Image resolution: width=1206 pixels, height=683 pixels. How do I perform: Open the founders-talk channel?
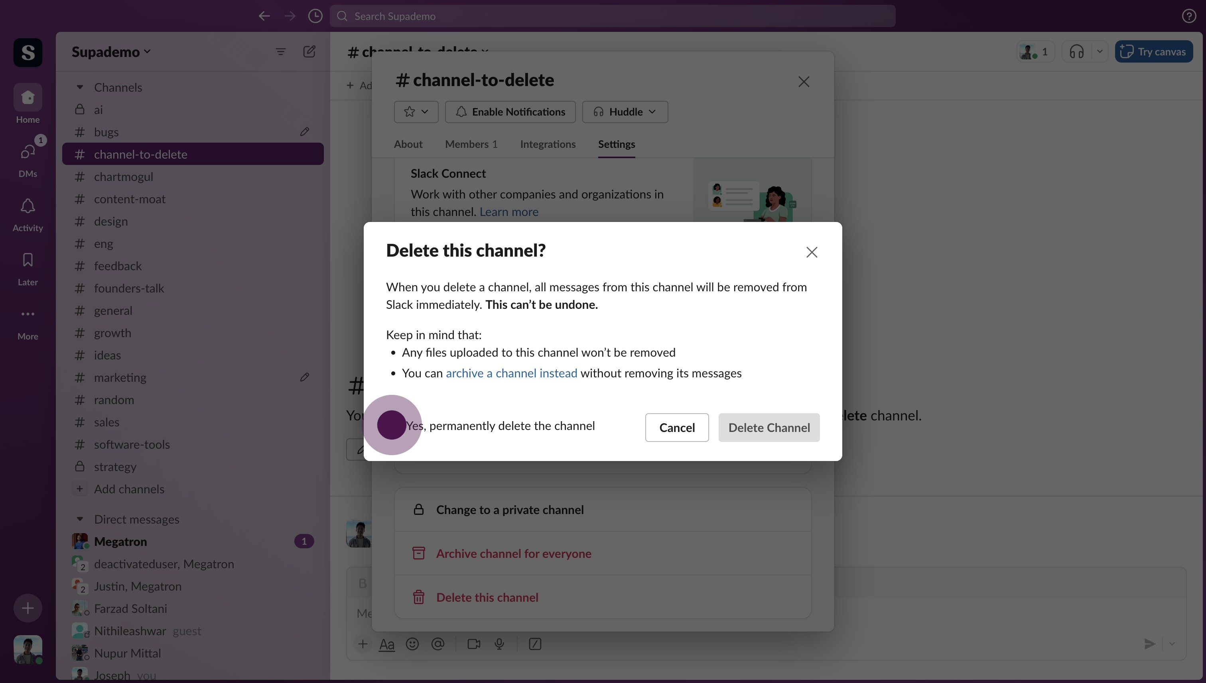(x=193, y=288)
